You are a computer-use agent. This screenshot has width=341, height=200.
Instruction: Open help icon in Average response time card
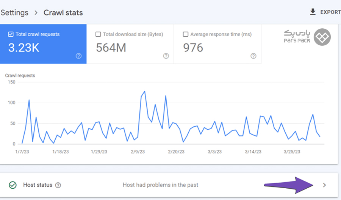click(253, 56)
